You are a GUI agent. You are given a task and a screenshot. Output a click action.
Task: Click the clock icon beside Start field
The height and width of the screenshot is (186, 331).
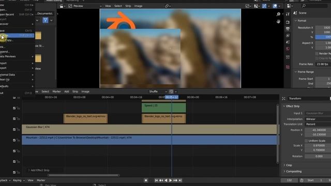[x=302, y=180]
